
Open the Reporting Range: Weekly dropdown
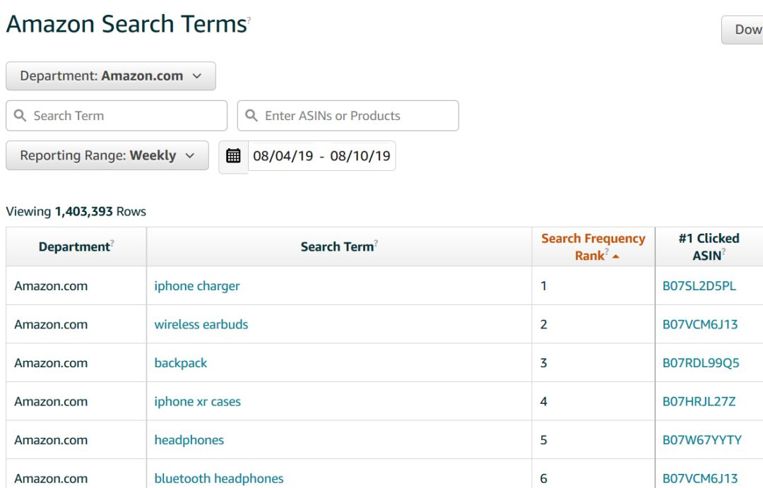pos(107,155)
